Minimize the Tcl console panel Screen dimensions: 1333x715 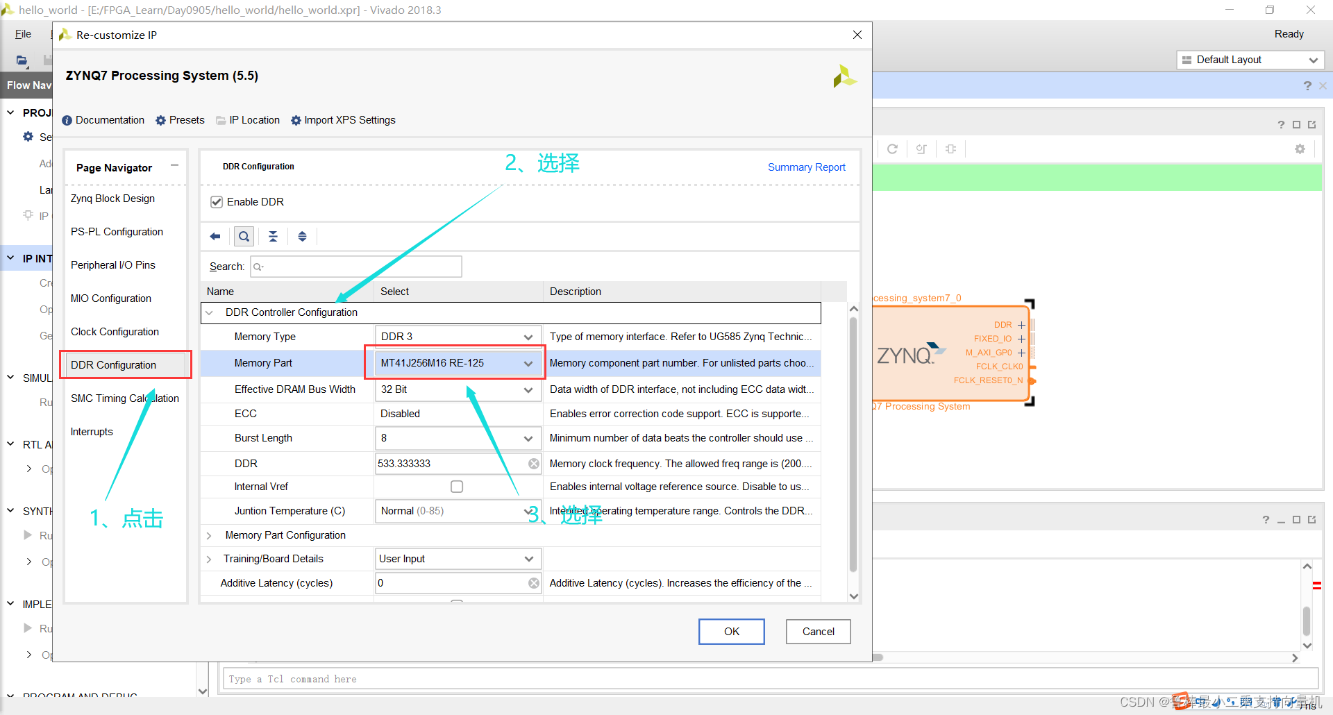[1281, 520]
